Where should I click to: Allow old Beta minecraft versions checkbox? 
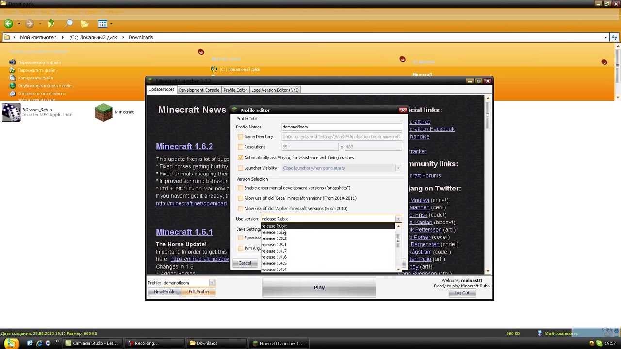[x=240, y=198]
